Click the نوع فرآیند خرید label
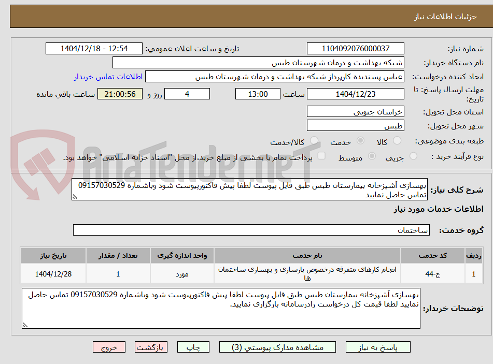Image resolution: width=493 pixels, height=364 pixels. pyautogui.click(x=457, y=156)
